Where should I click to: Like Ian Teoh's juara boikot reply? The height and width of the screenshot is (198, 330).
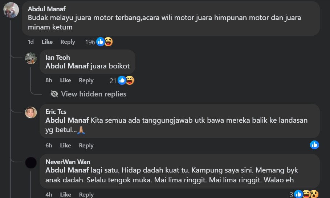pyautogui.click(x=65, y=80)
